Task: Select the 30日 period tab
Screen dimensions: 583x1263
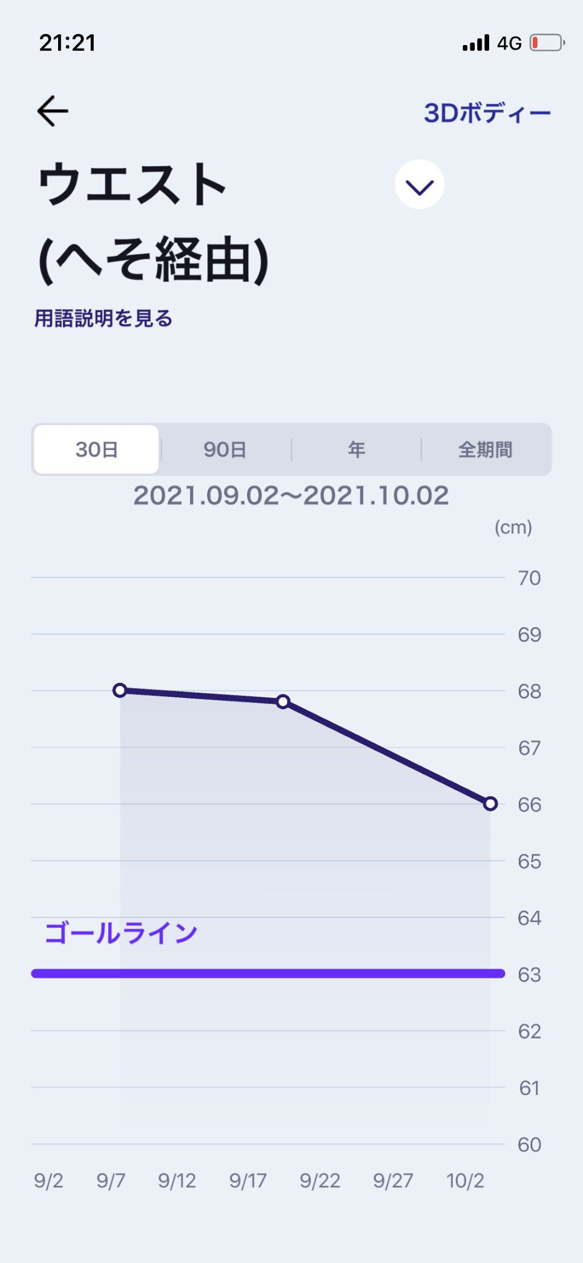Action: tap(96, 449)
